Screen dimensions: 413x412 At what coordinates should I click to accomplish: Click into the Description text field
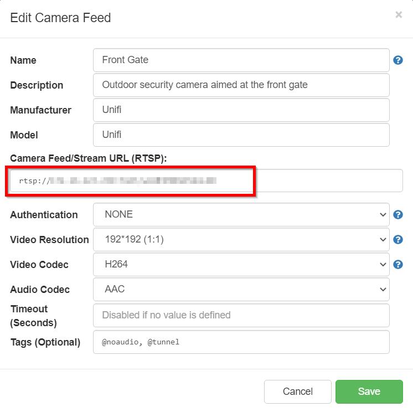coord(241,85)
